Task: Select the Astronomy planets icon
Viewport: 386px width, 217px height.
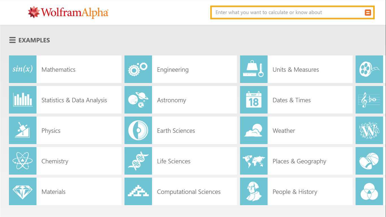Action: coord(138,100)
